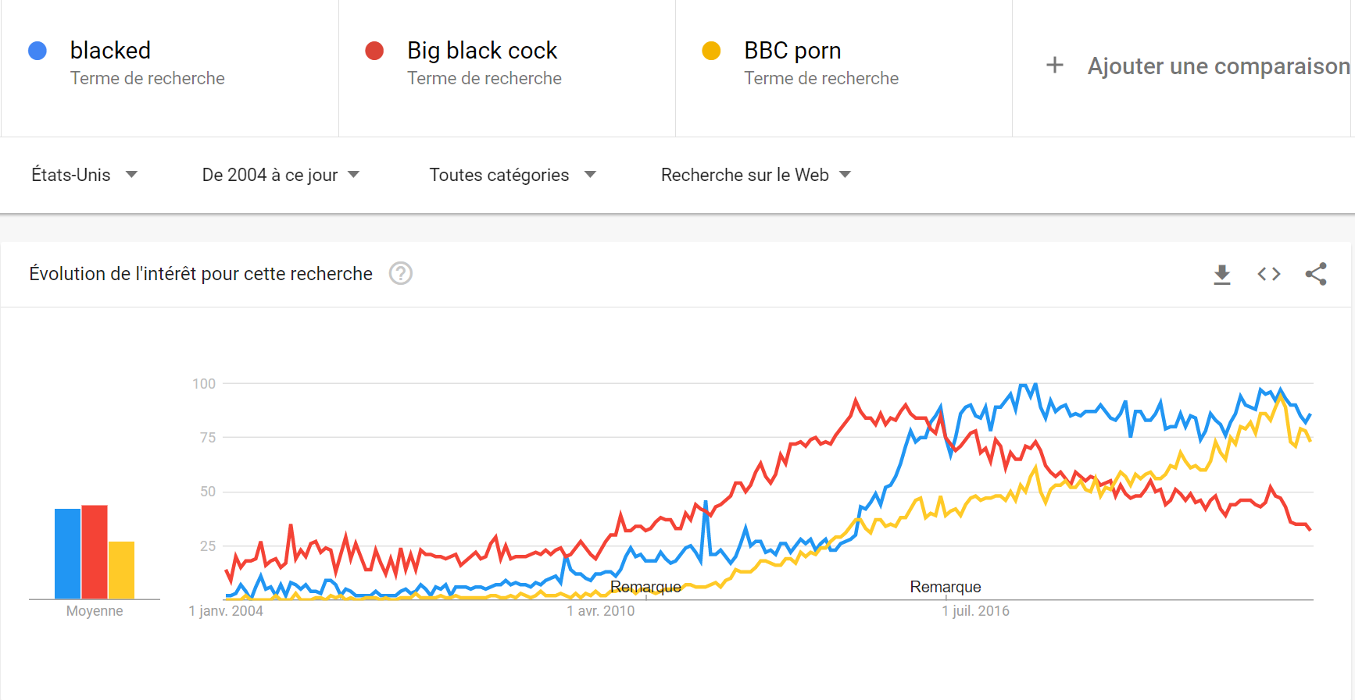Image resolution: width=1355 pixels, height=700 pixels.
Task: Click the plus icon to add comparison
Action: [1055, 66]
